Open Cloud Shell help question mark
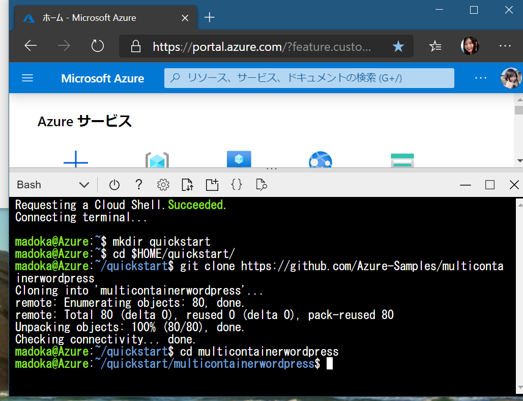 pos(138,185)
